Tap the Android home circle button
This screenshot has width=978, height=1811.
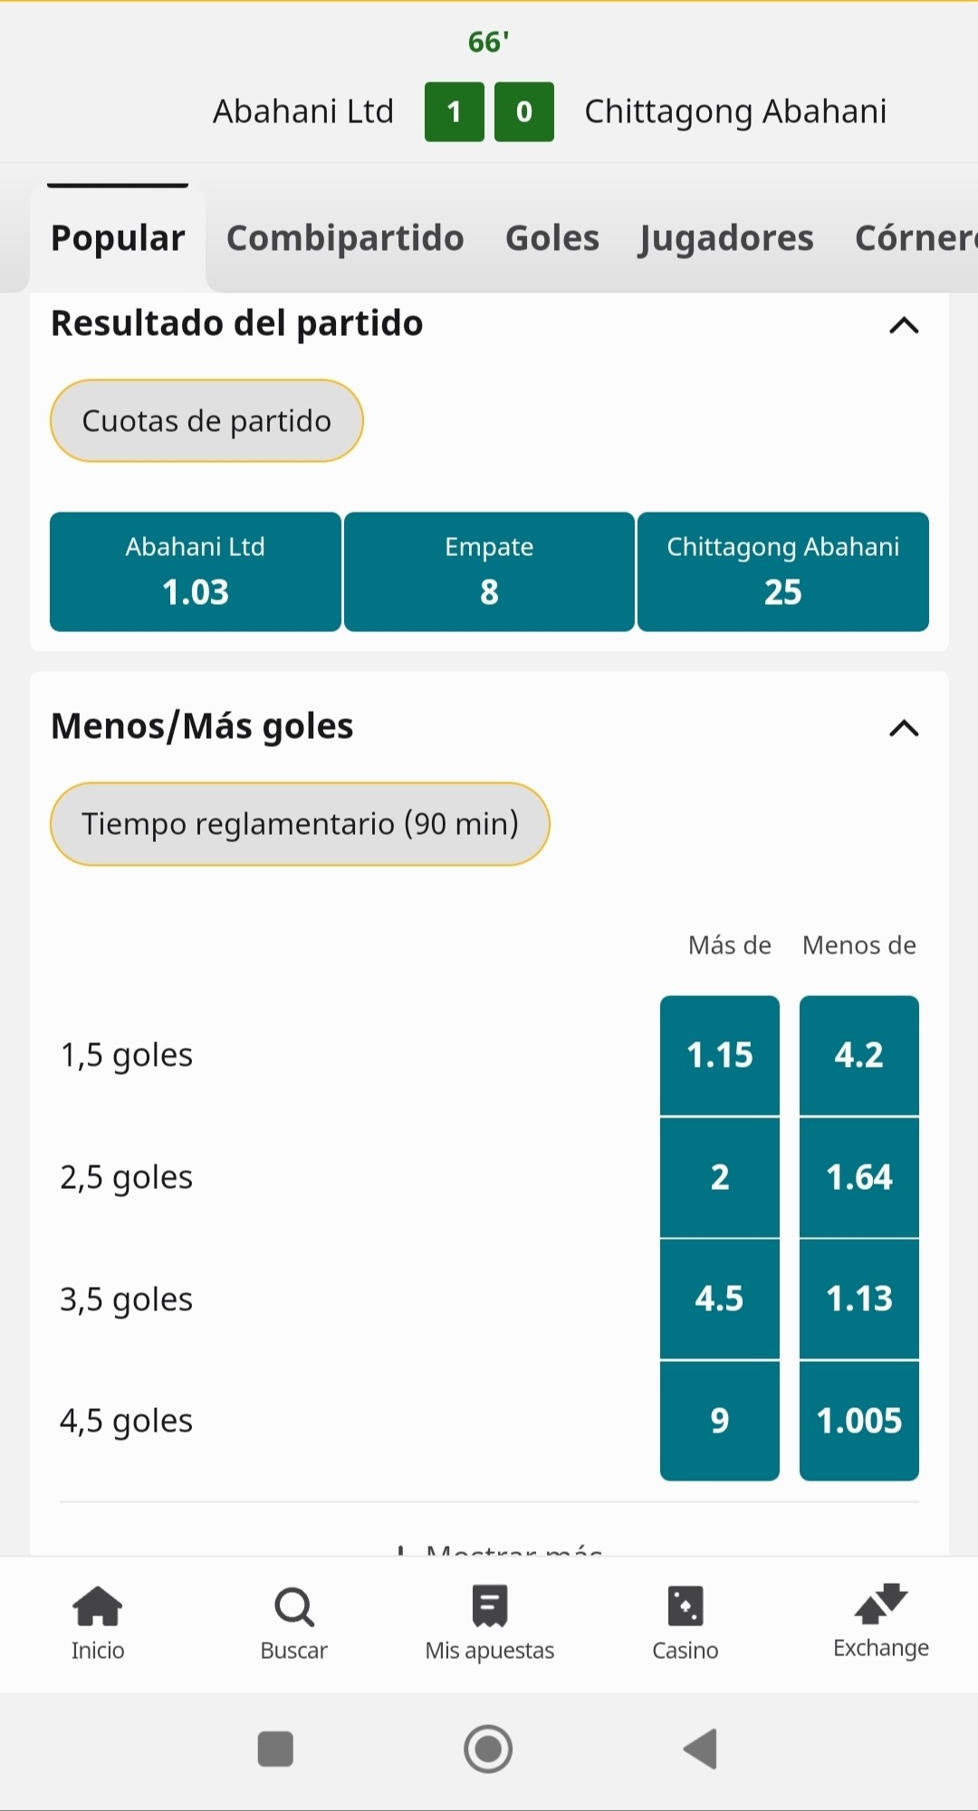click(488, 1749)
